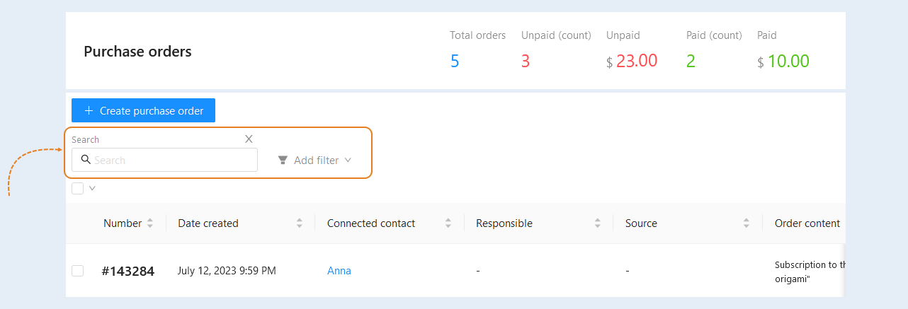Open the Add filter dropdown
Viewport: 908px width, 309px height.
click(x=315, y=161)
